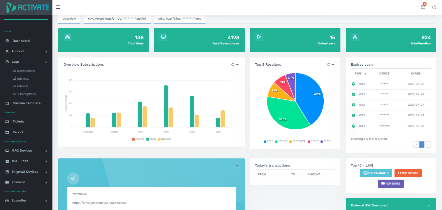Click the power logout icon

pos(434,7)
